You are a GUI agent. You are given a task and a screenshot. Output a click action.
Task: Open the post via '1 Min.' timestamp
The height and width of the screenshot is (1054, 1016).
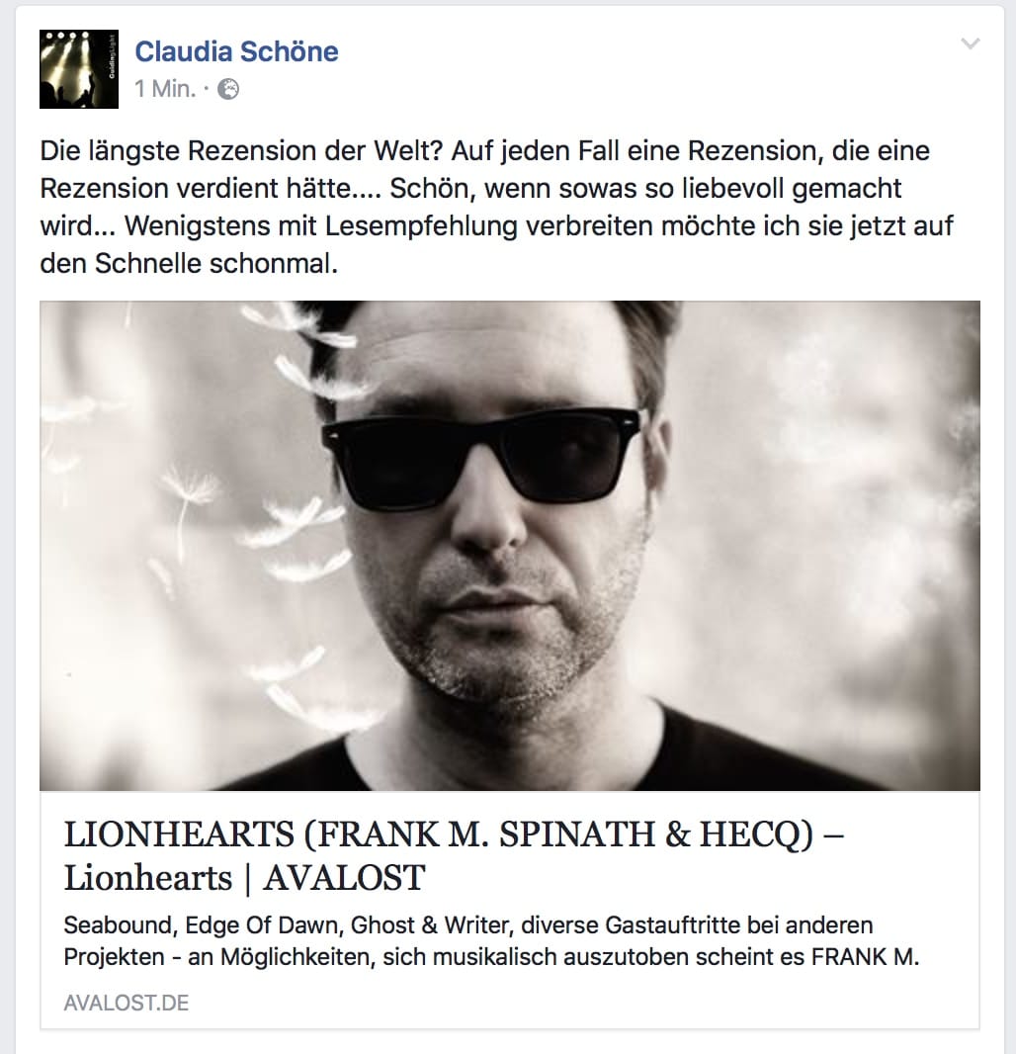tap(165, 89)
